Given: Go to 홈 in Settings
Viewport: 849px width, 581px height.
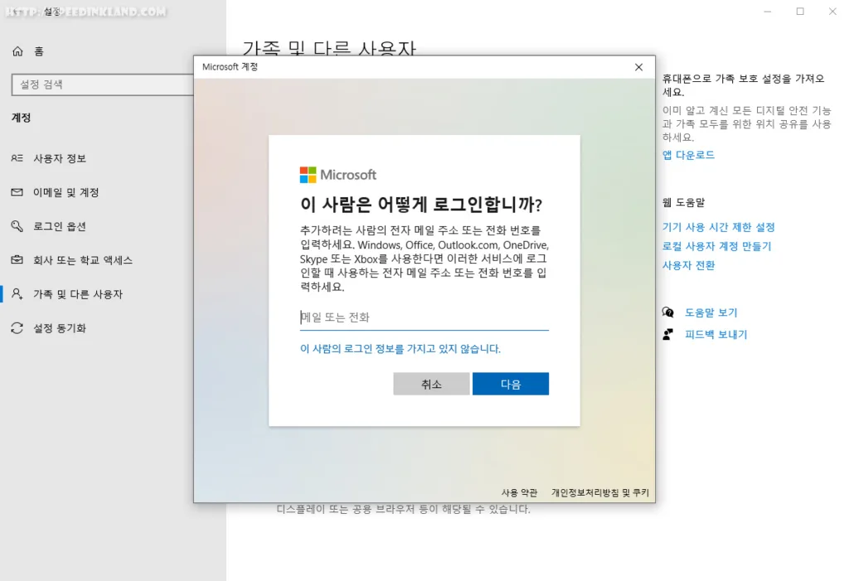Looking at the screenshot, I should coord(39,51).
